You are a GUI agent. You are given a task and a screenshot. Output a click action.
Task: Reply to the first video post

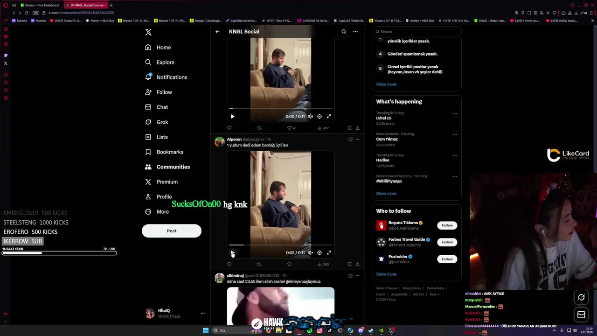pyautogui.click(x=229, y=128)
